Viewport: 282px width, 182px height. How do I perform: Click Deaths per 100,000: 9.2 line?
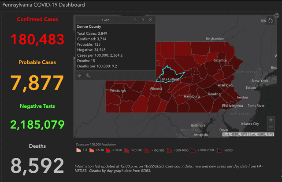(x=97, y=66)
